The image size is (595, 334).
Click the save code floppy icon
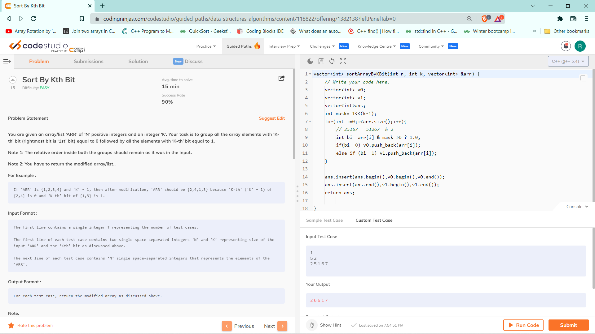321,61
